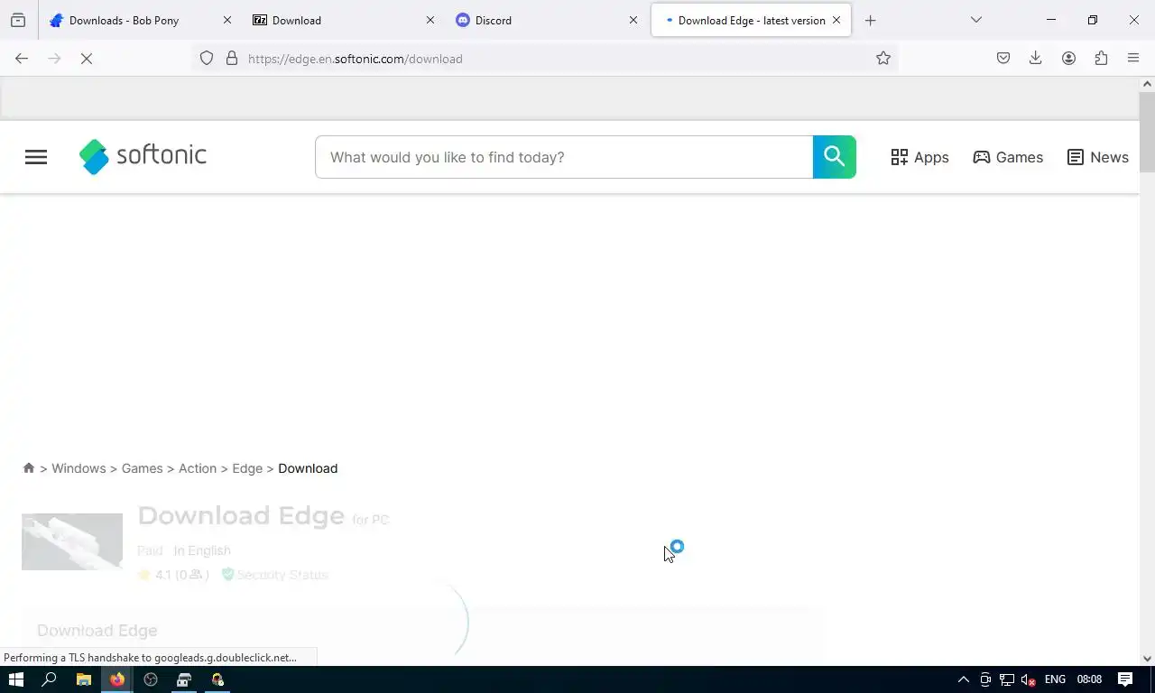Open the Games section
Screen dimensions: 1155x693
(1008, 157)
